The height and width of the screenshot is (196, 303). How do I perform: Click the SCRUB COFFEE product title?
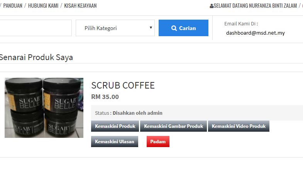point(123,85)
